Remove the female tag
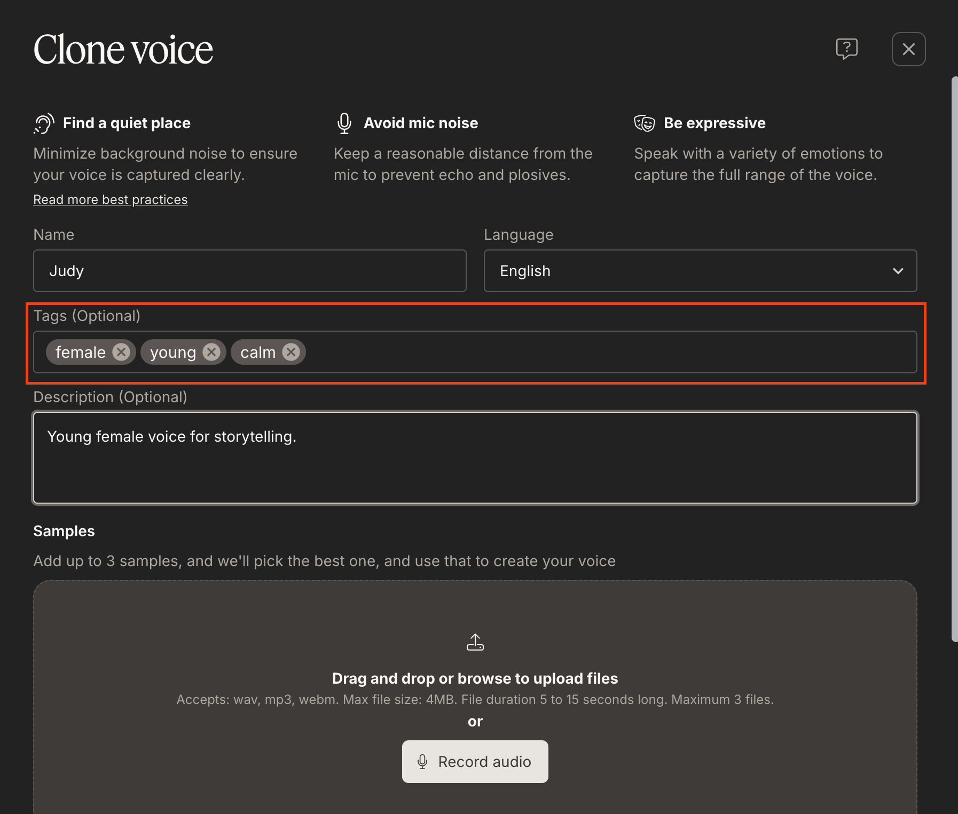Image resolution: width=958 pixels, height=814 pixels. coord(121,351)
